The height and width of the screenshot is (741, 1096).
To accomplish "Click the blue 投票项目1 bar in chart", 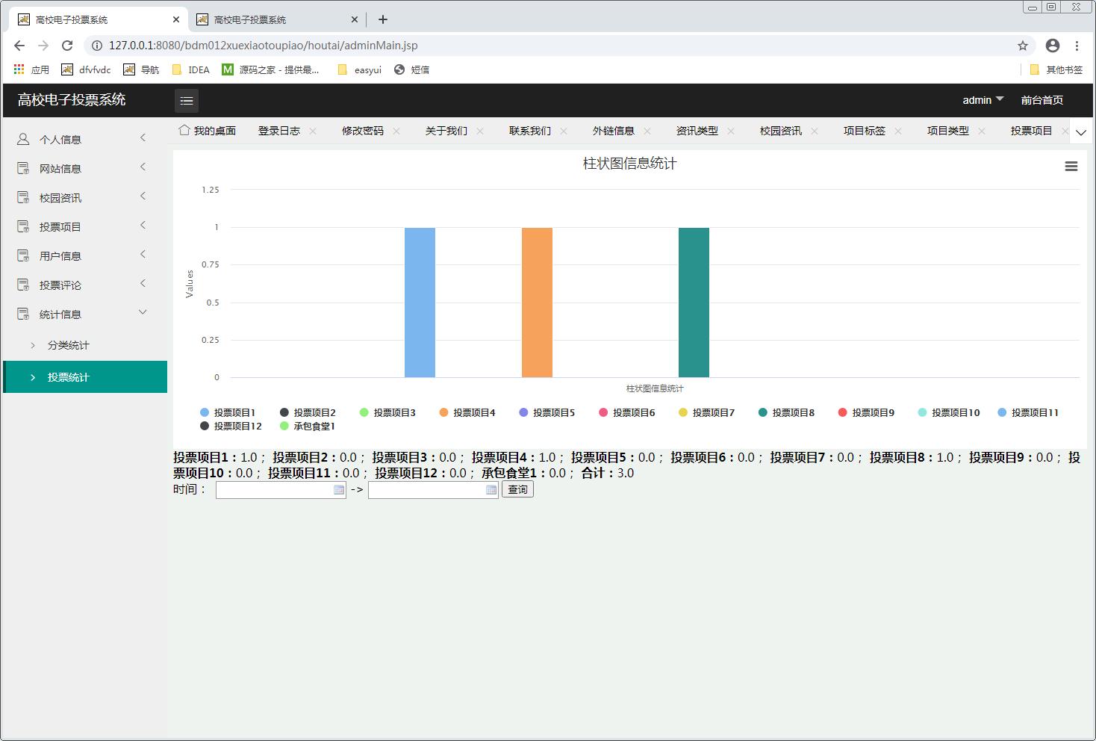I will pos(420,303).
